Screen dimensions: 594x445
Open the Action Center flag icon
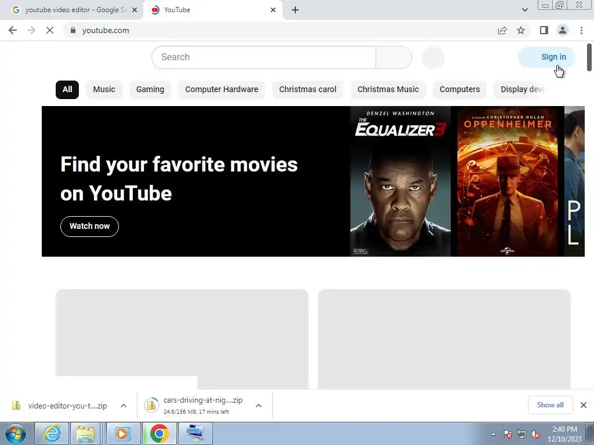point(507,434)
